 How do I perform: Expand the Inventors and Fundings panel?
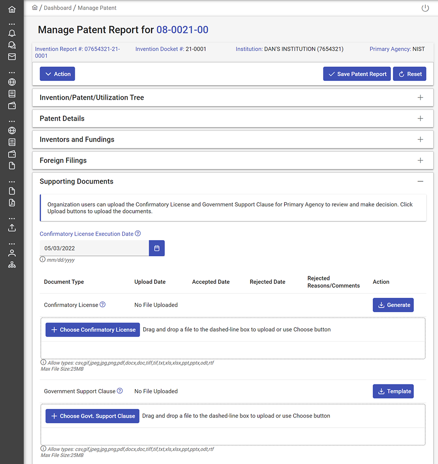420,140
